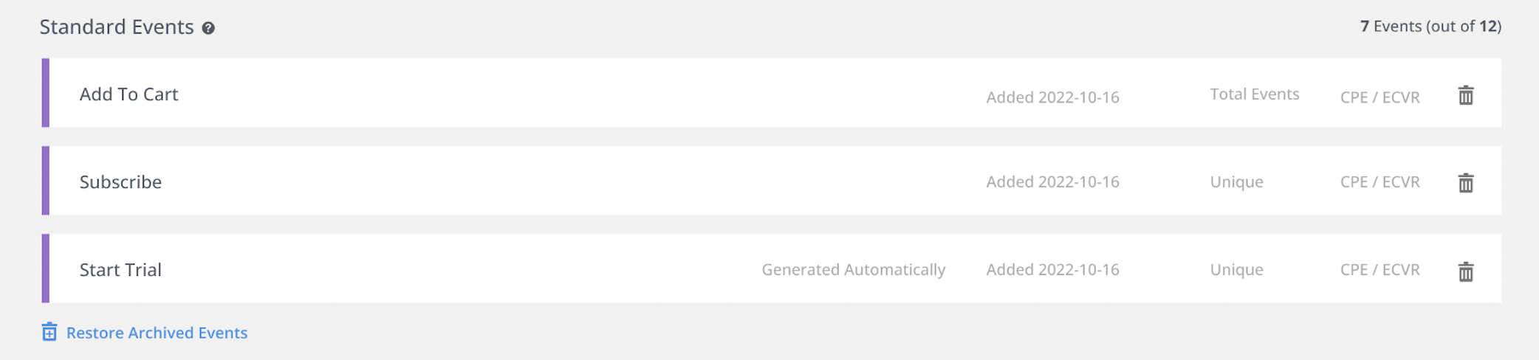This screenshot has height=360, width=1539.
Task: Click CPE / ECVR for Subscribe
Action: [x=1379, y=182]
